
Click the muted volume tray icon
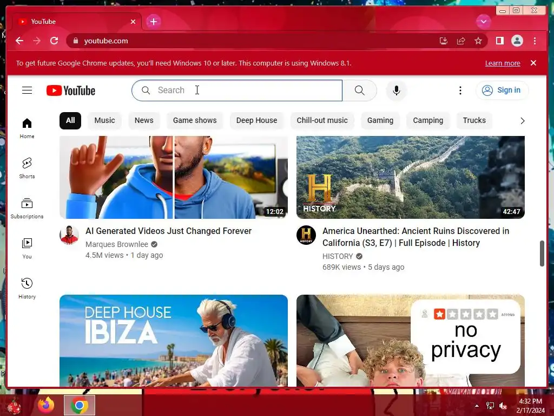503,406
